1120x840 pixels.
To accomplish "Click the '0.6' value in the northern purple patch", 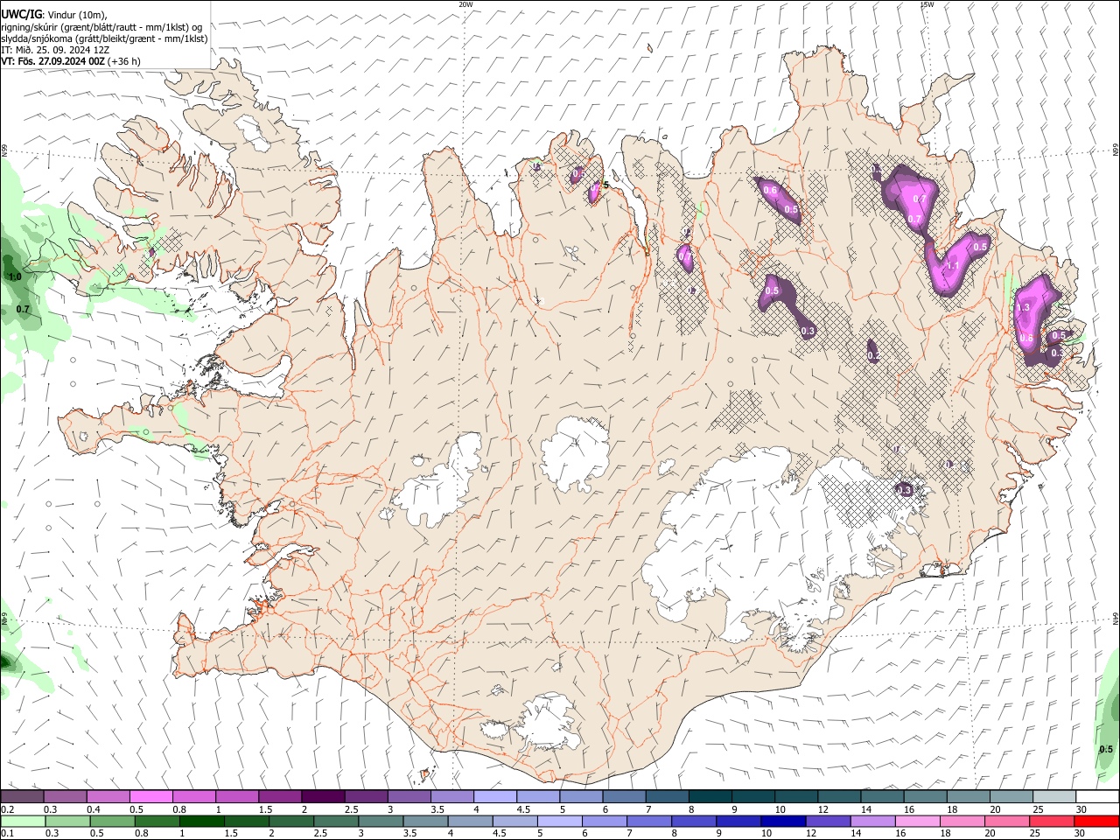I will [x=770, y=190].
